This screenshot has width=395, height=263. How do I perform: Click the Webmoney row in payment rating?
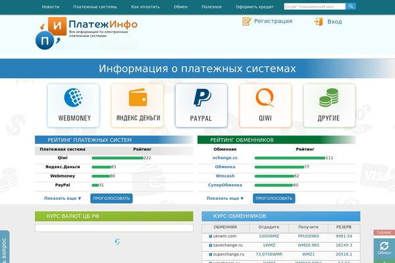(114, 176)
